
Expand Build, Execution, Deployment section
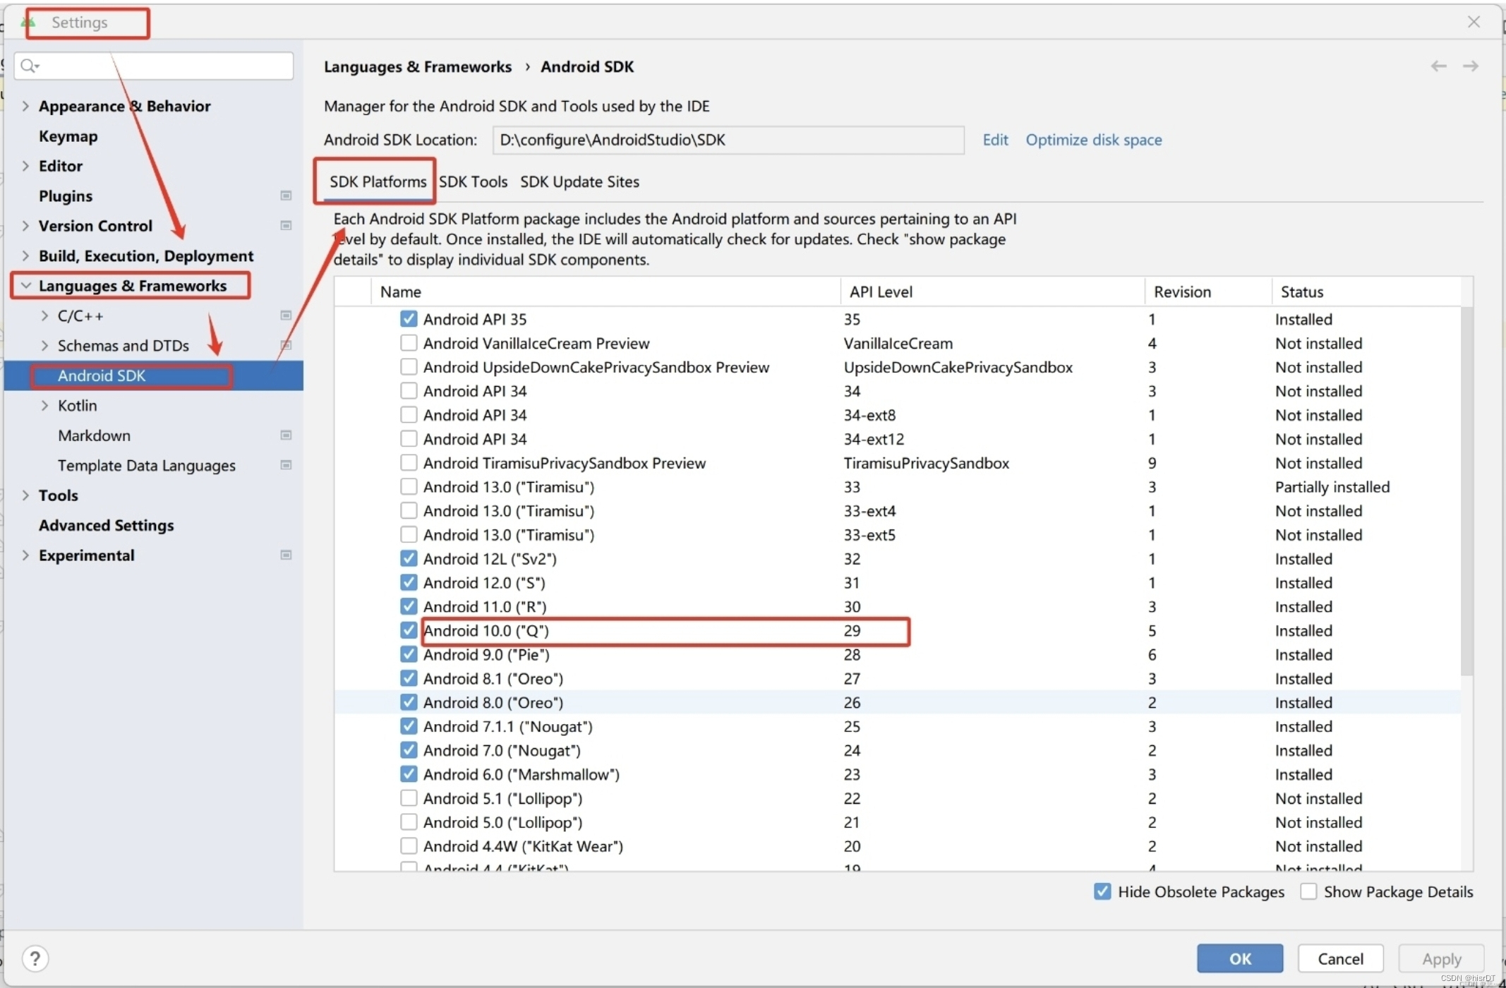[x=25, y=255]
